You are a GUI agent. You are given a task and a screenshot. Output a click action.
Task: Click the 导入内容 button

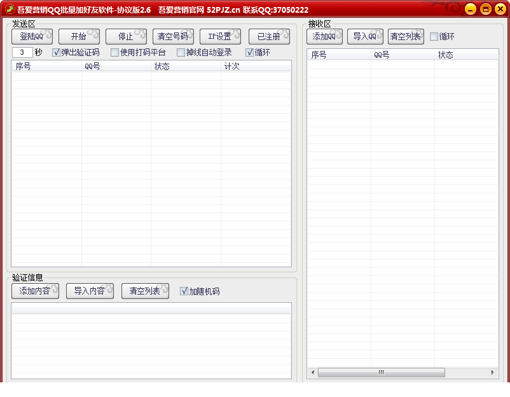[x=90, y=291]
